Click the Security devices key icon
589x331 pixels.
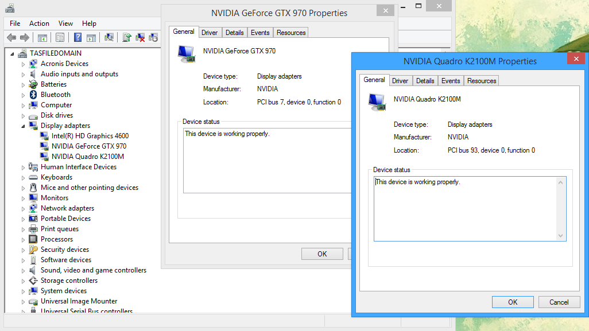[x=33, y=249]
